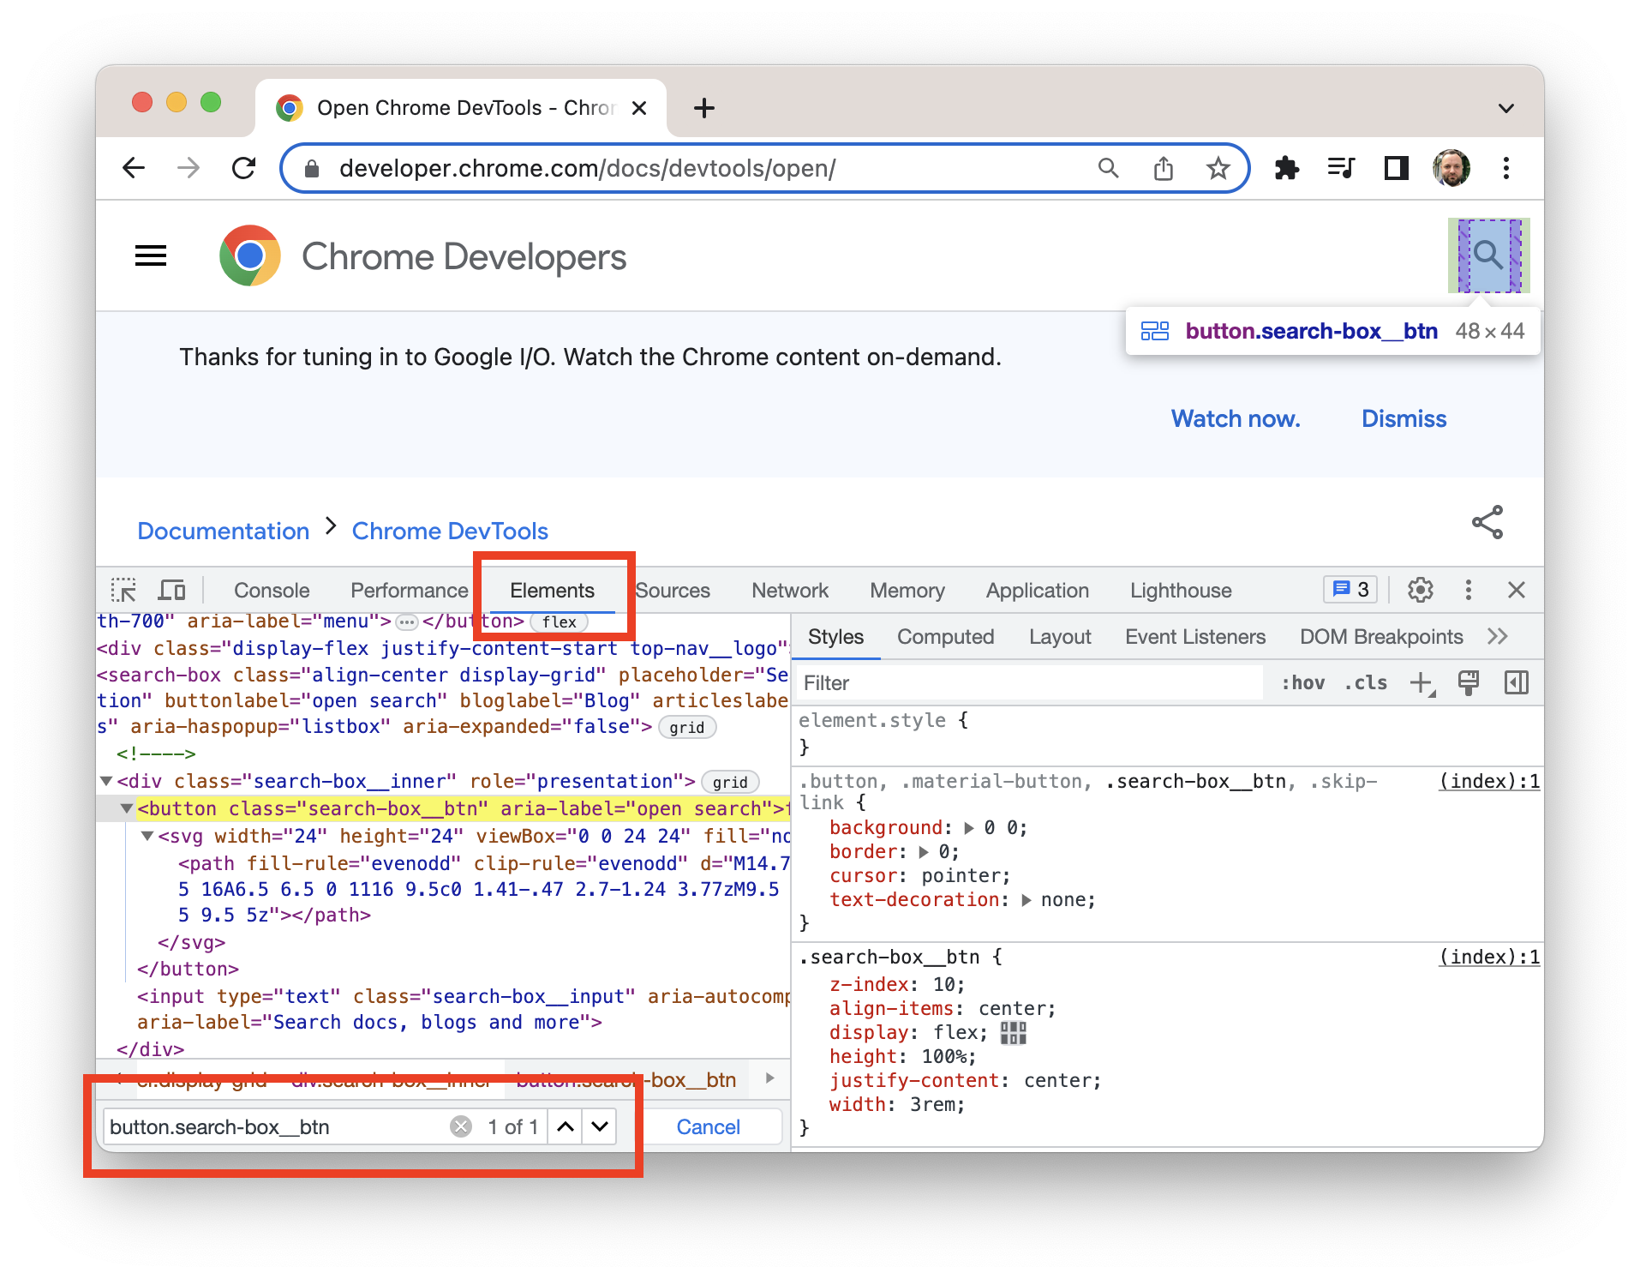The height and width of the screenshot is (1279, 1640).
Task: Click the zoom magnifier in address bar
Action: coord(1108,168)
